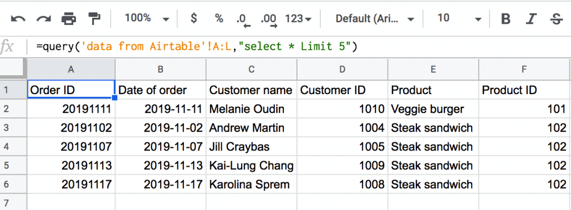Select row 7 header
This screenshot has height=210, width=571.
[14, 202]
